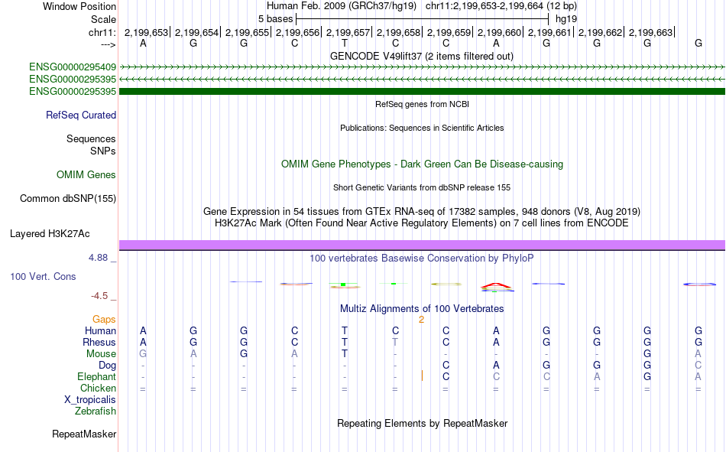The image size is (726, 452).
Task: Click the 'RefSeq genes from NCBI' track title
Action: (423, 104)
